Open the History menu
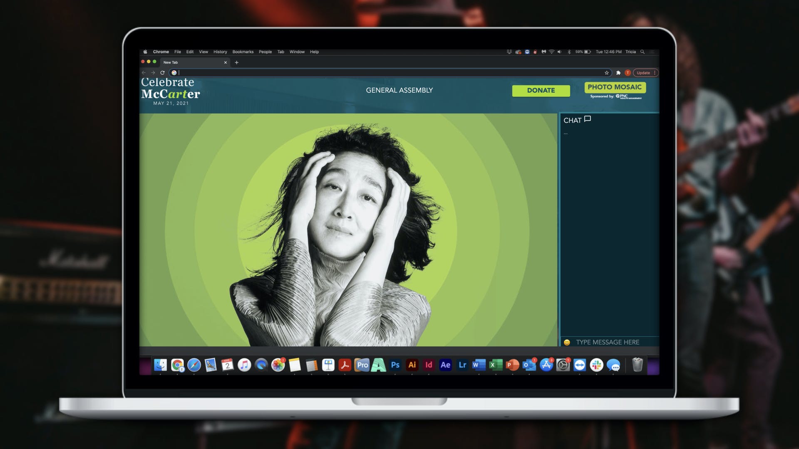Image resolution: width=799 pixels, height=449 pixels. coord(220,52)
